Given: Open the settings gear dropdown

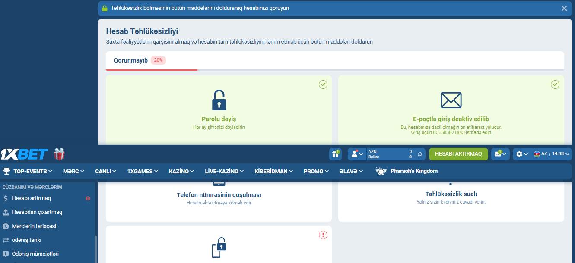Looking at the screenshot, I should click(522, 154).
